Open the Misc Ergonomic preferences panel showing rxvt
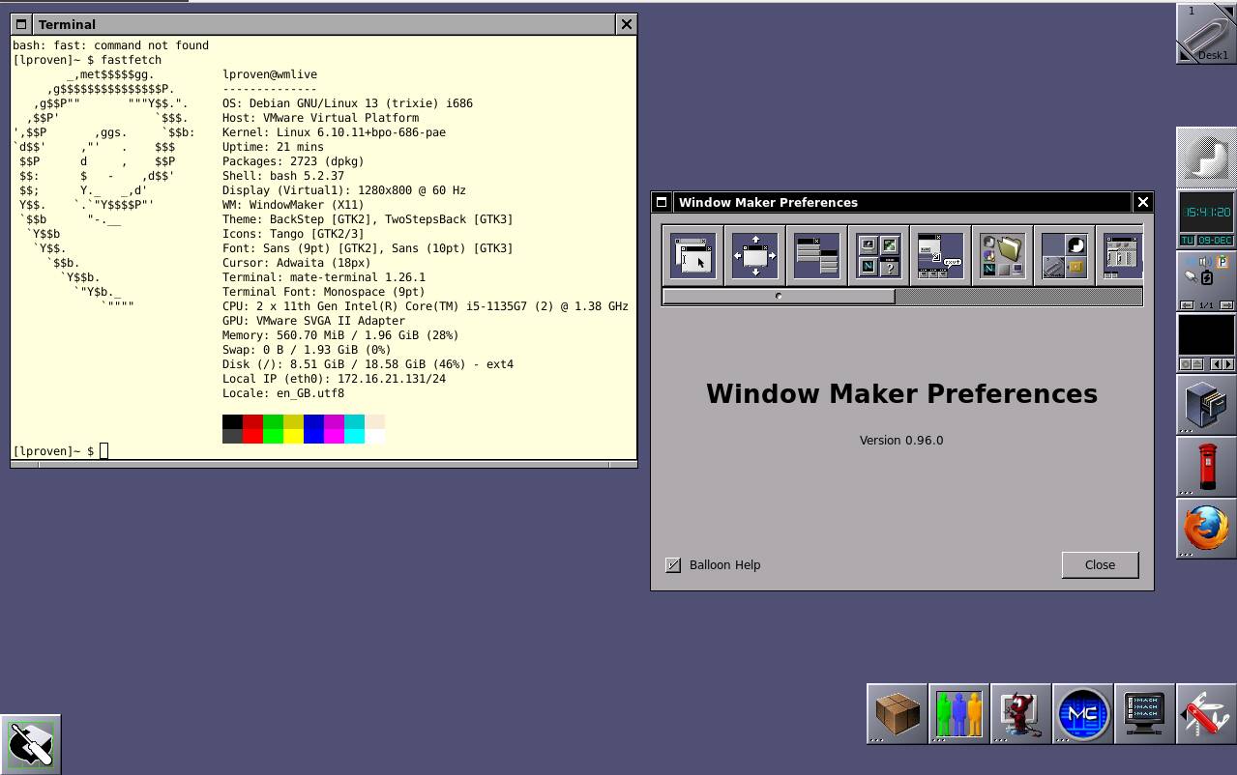Screen dimensions: 1237x775 tap(939, 254)
